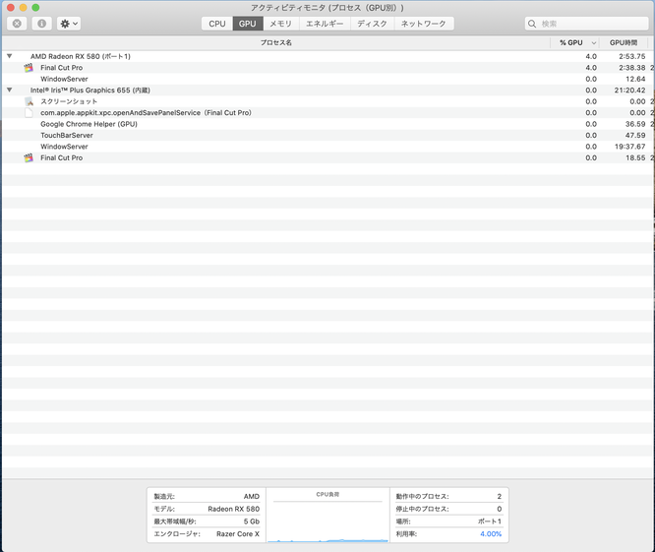Click the 19:37.67 GPU time value
The width and height of the screenshot is (655, 552).
point(630,147)
